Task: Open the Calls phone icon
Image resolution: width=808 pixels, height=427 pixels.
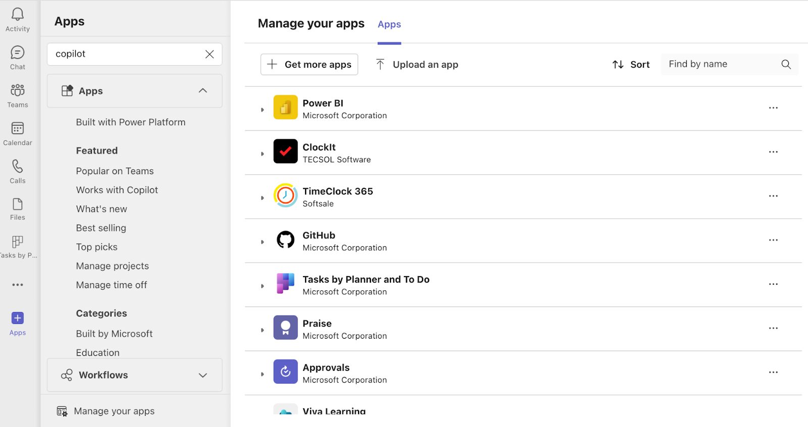Action: click(x=18, y=166)
